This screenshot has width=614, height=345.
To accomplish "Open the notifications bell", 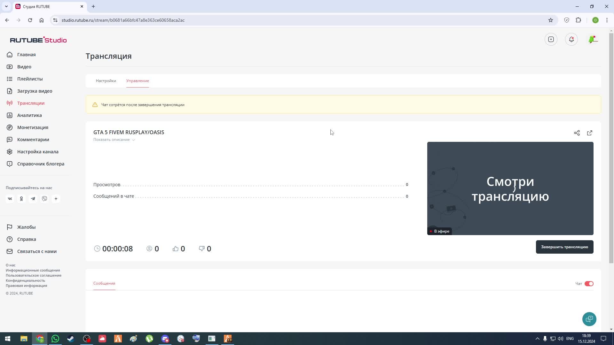I will 571,39.
